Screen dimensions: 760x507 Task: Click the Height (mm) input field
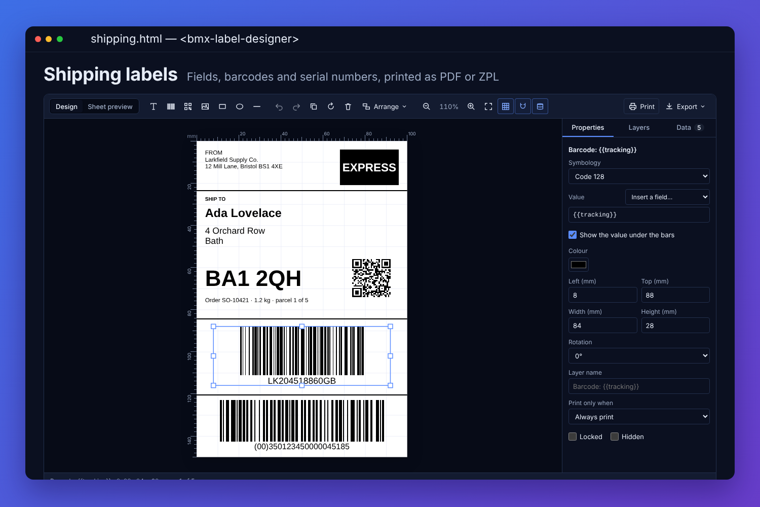[675, 325]
